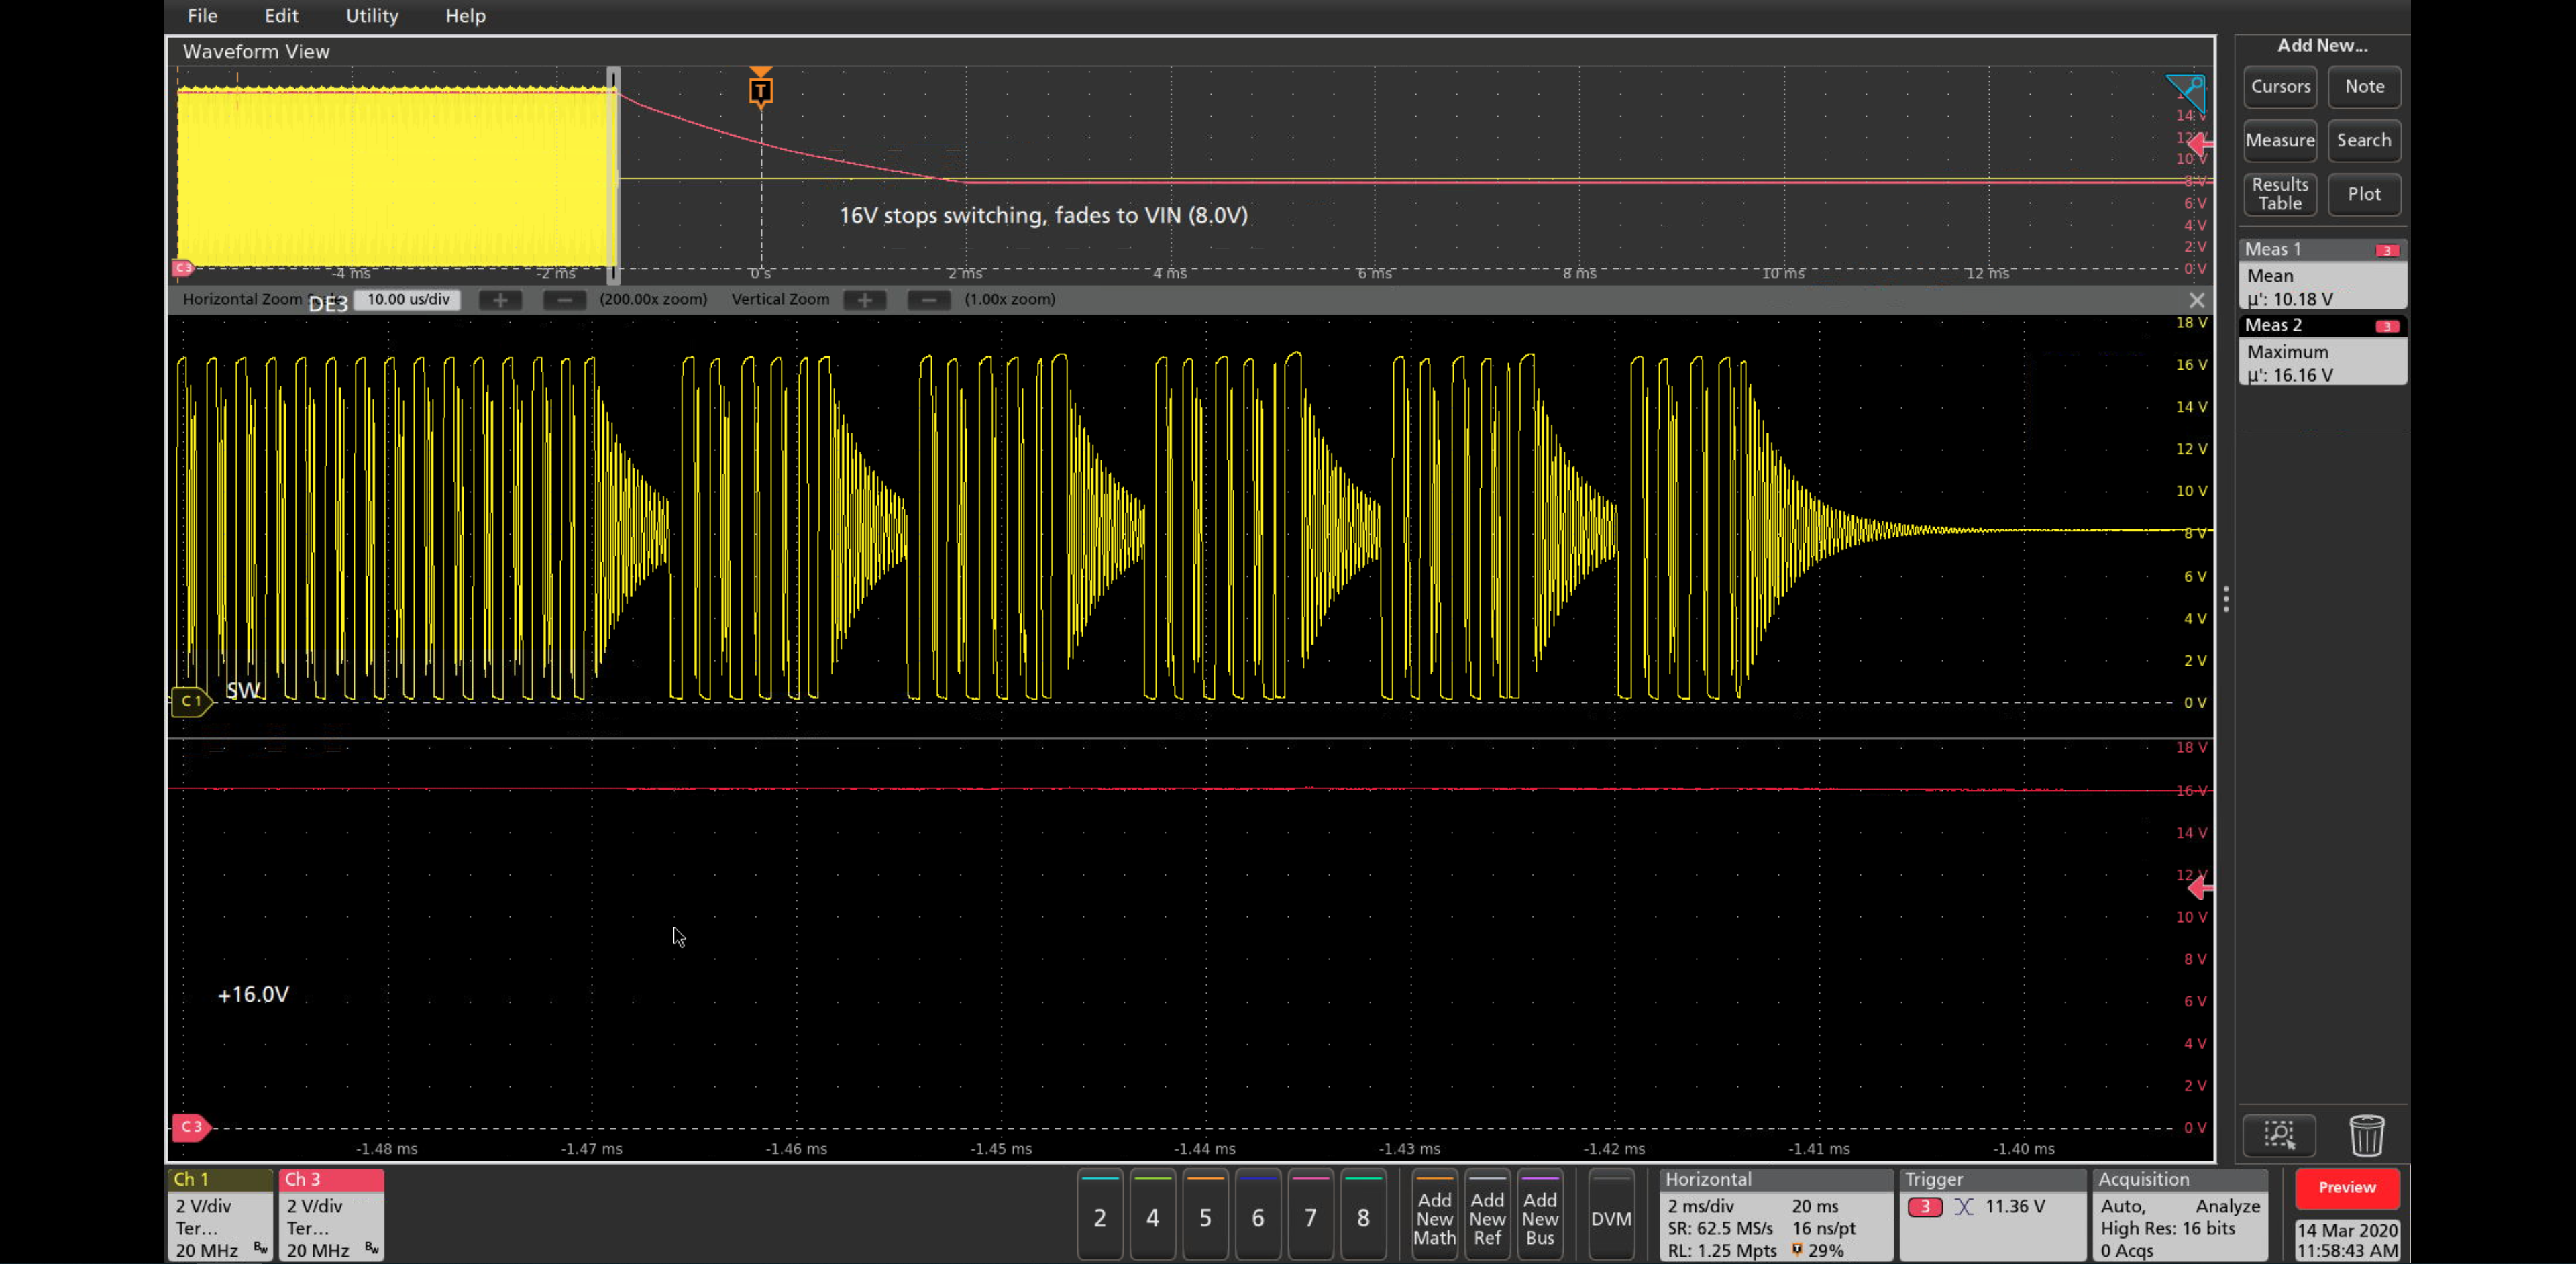2576x1264 pixels.
Task: Open the Utility menu
Action: pos(371,16)
